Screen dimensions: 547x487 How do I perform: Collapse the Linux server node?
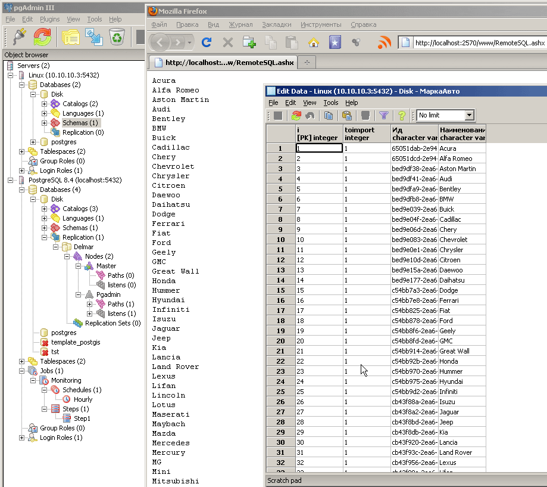[11, 75]
